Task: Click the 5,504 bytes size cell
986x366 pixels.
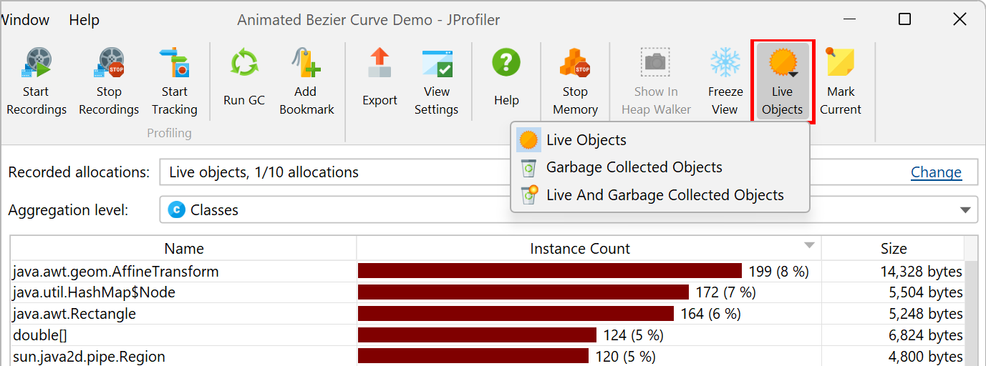Action: point(893,292)
